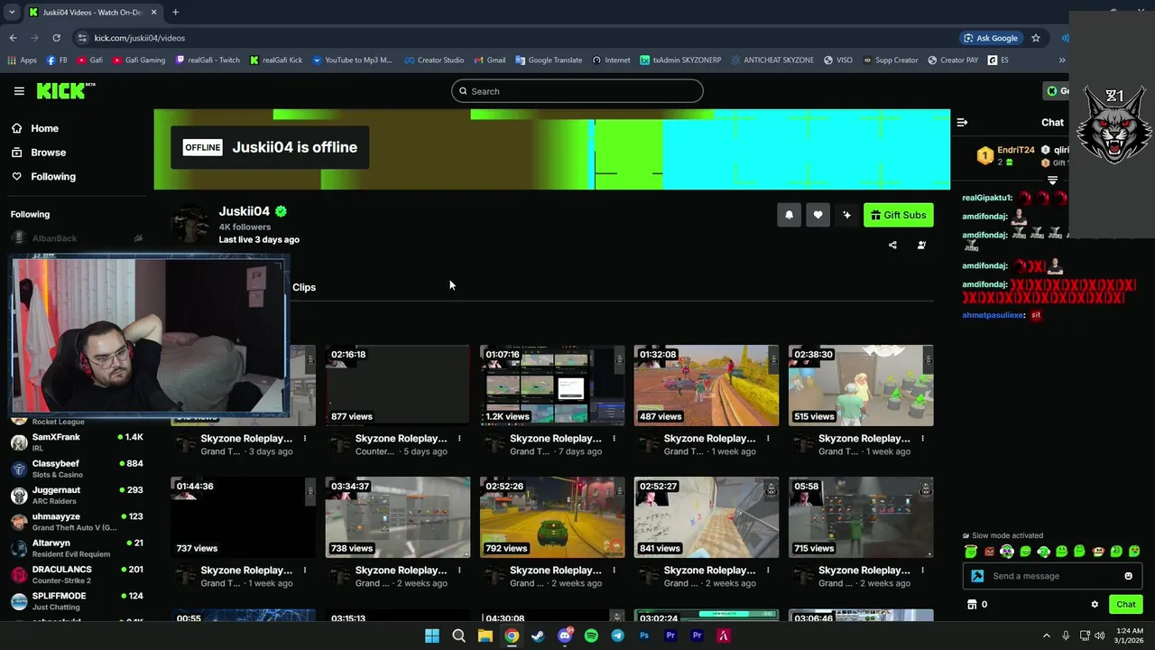
Task: Open the realGafi - Twitch bookmark
Action: tap(208, 60)
